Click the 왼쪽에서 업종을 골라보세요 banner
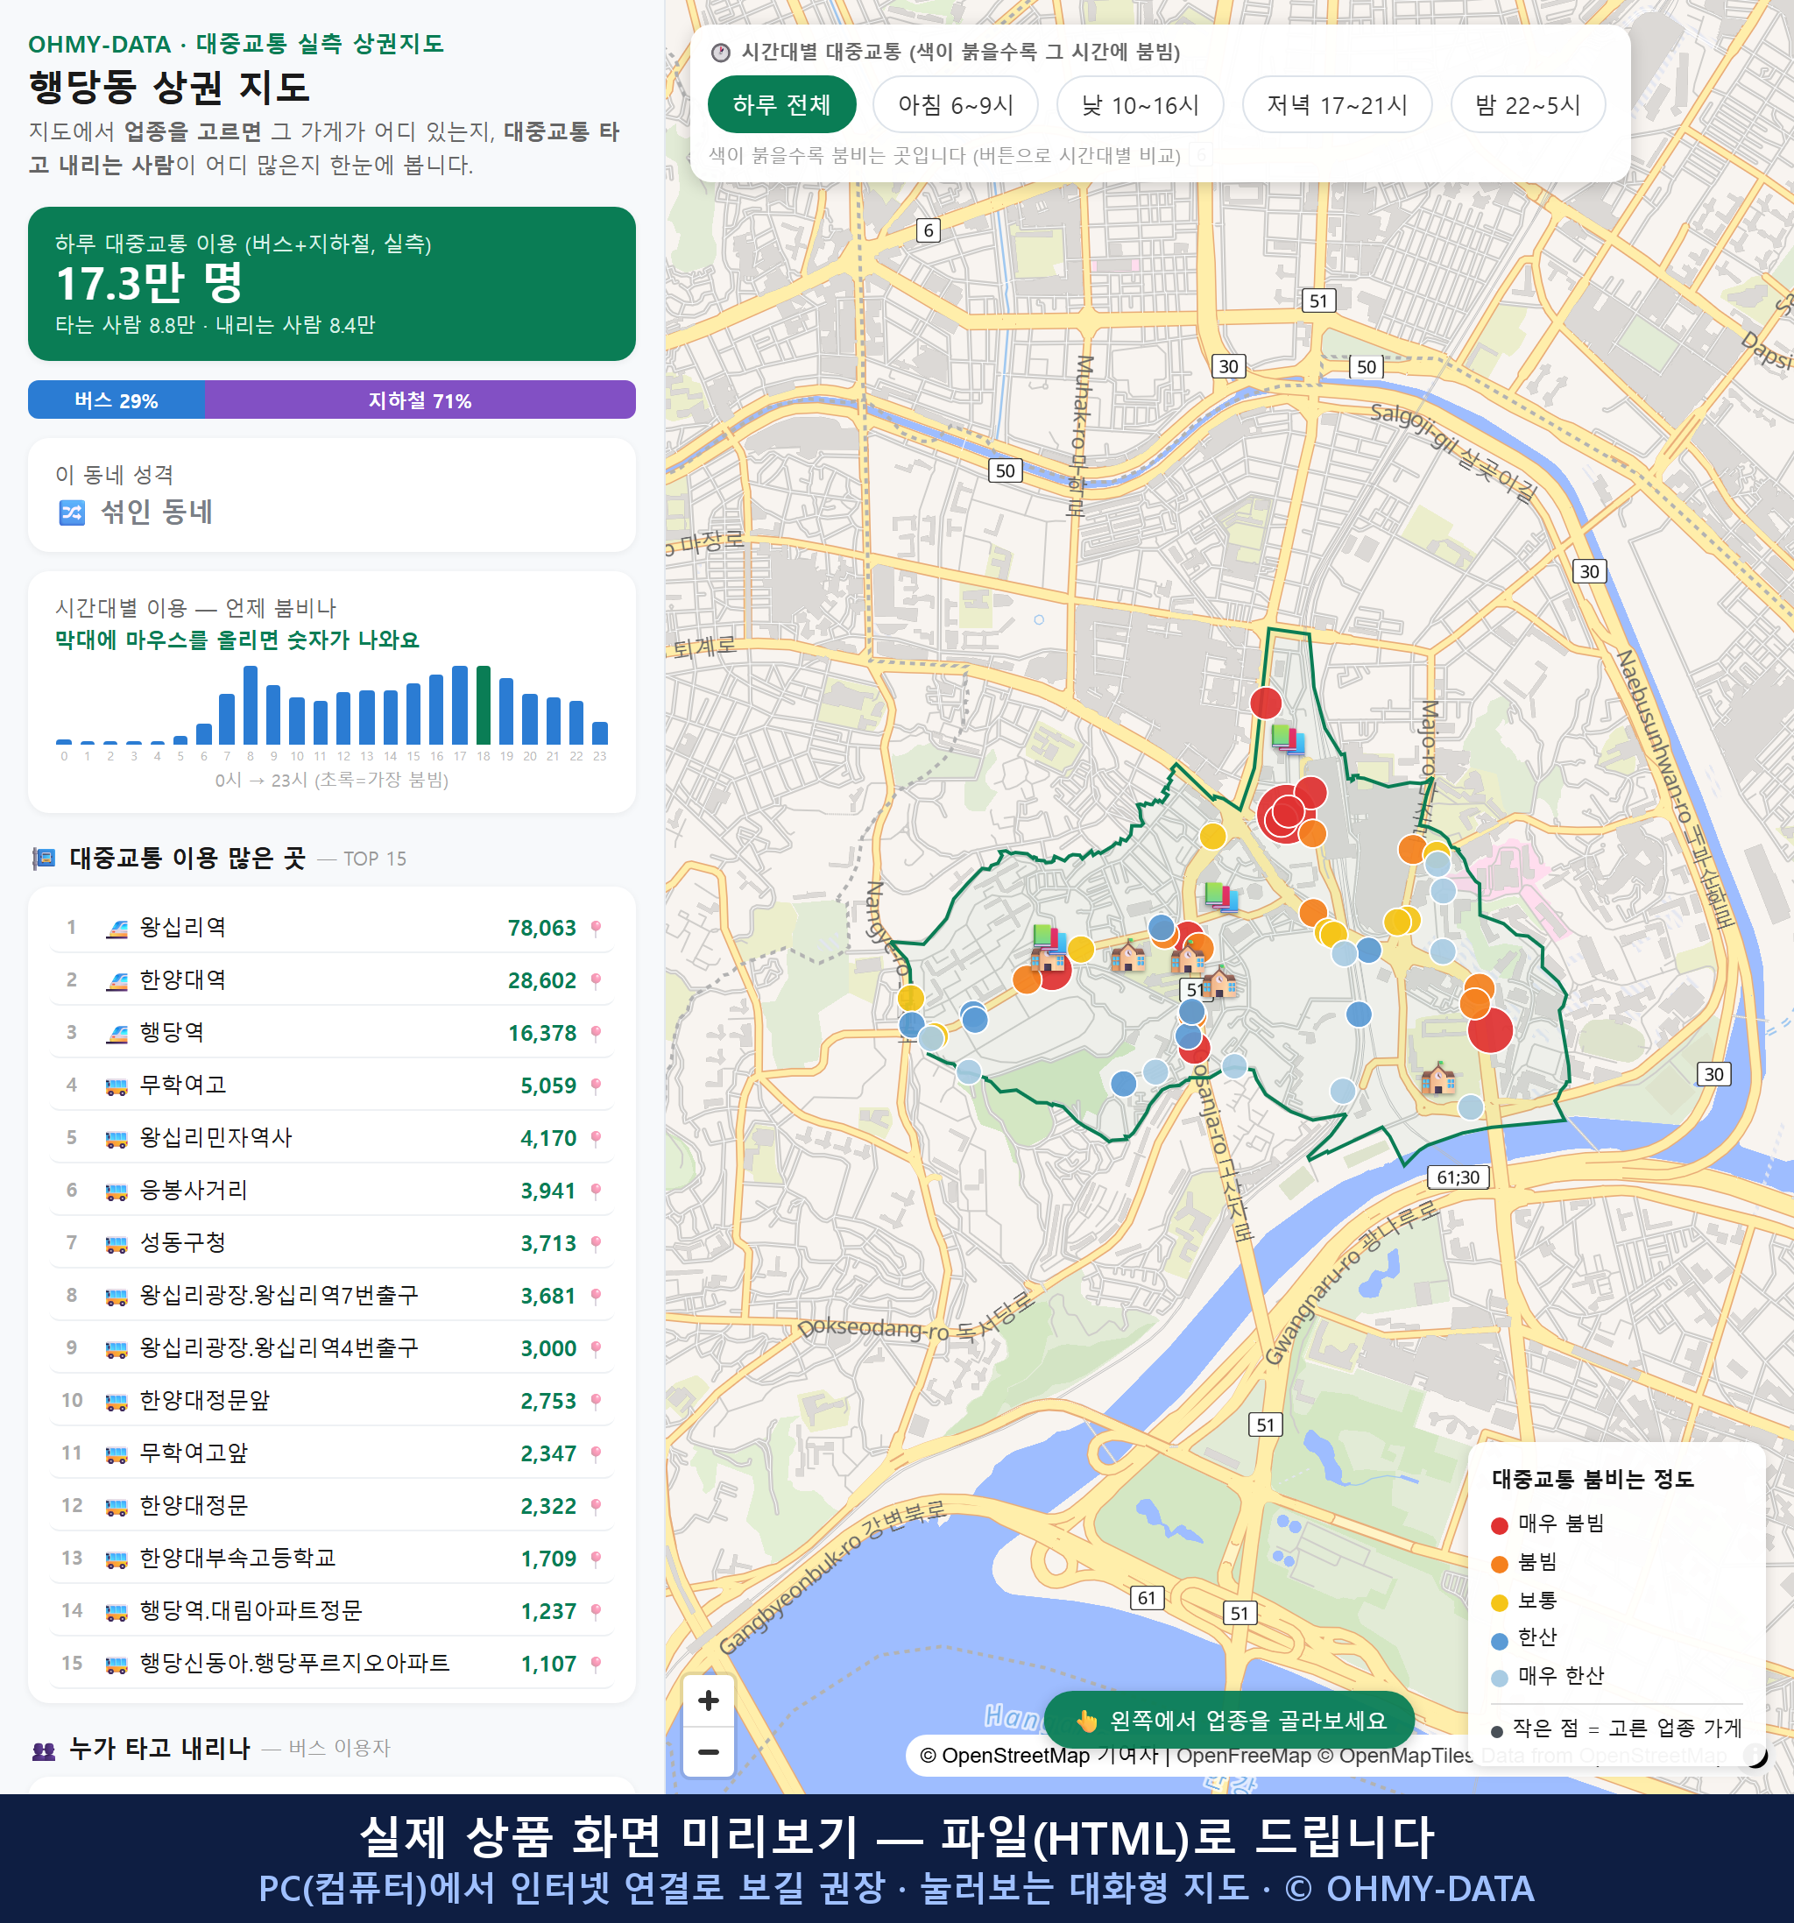The width and height of the screenshot is (1794, 1923). coord(1229,1721)
